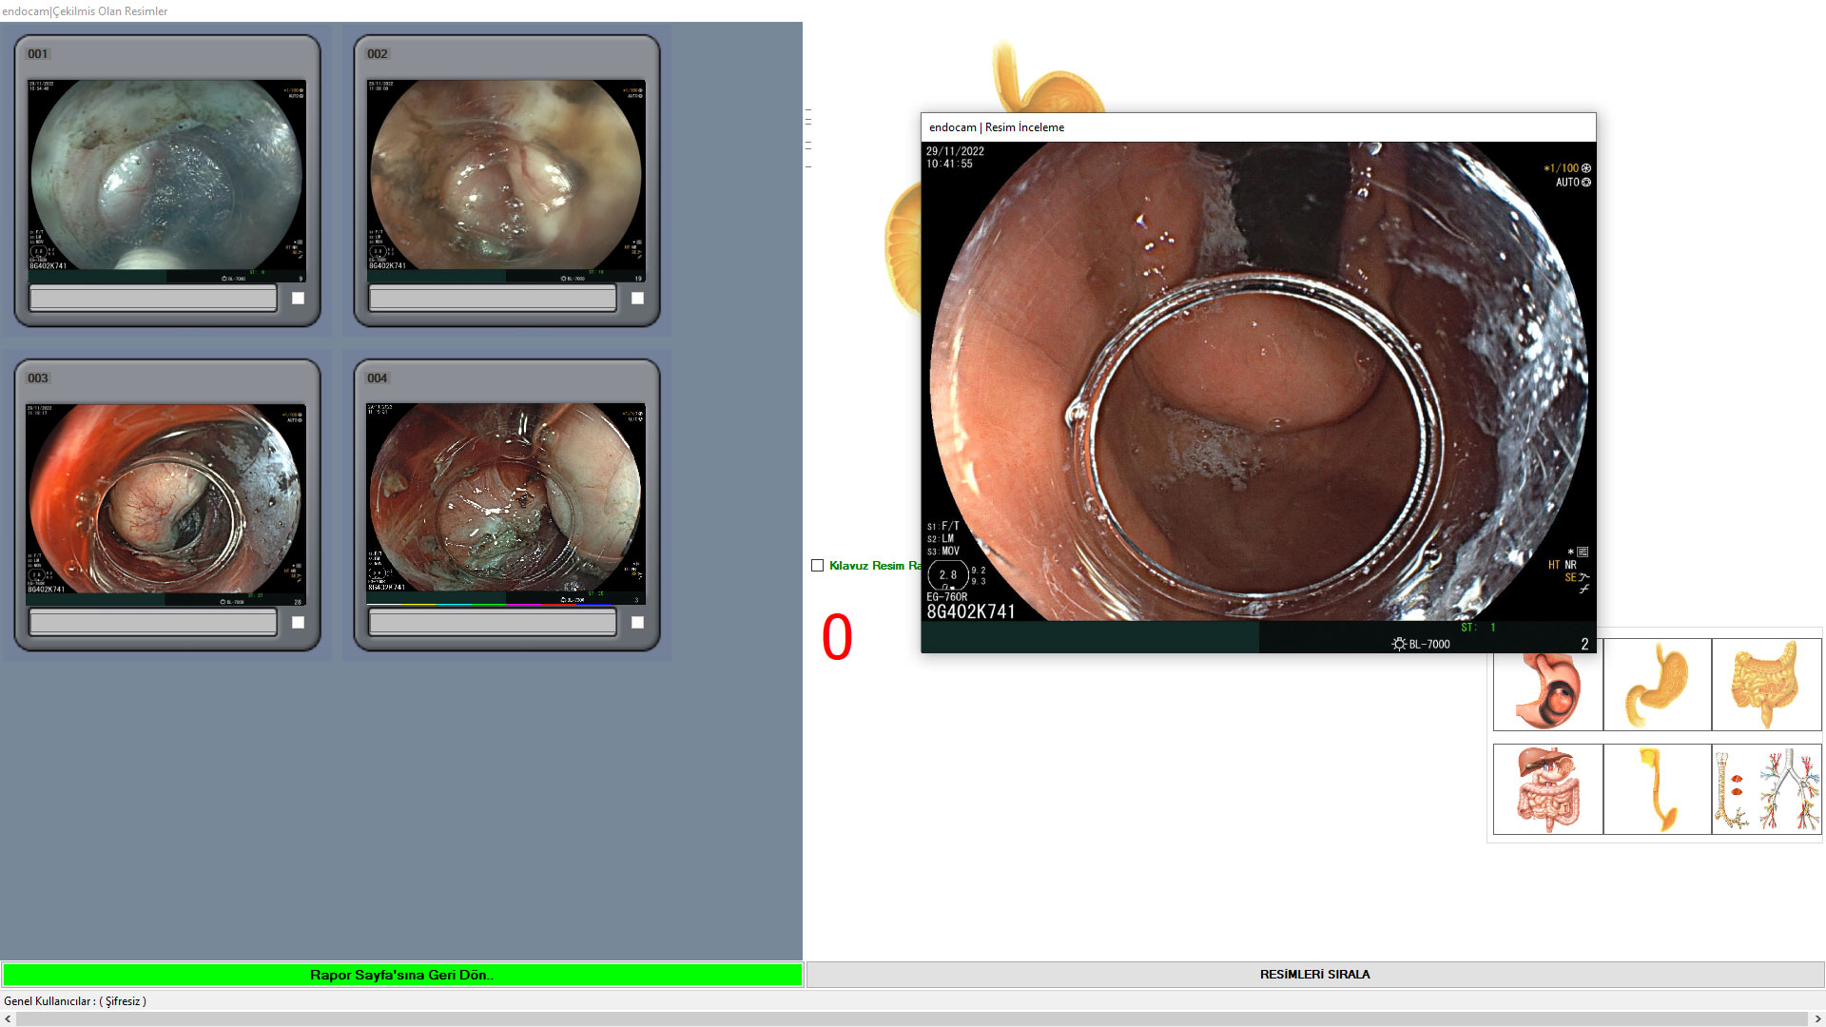This screenshot has height=1027, width=1826.
Task: Select the yellow stomach anatomy diagram
Action: coord(1657,686)
